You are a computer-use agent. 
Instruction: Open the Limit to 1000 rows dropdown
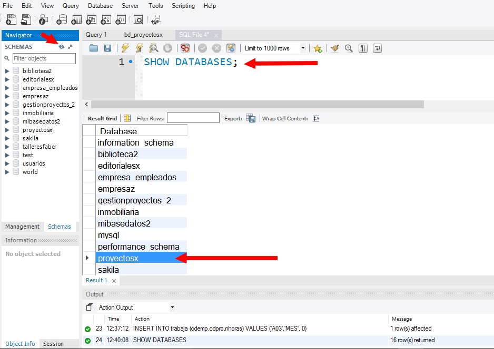coord(303,48)
